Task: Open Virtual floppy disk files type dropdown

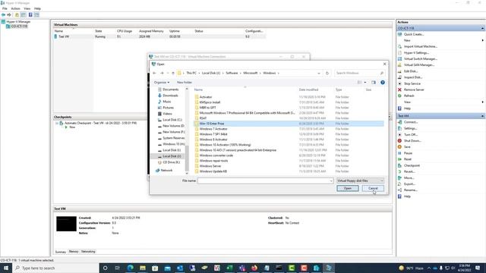Action: 360,180
